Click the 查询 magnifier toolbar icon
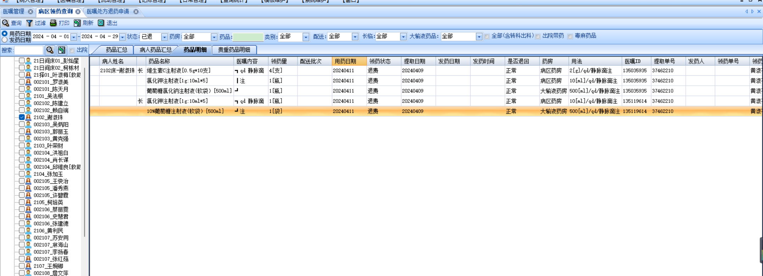This screenshot has width=763, height=276. (x=5, y=23)
